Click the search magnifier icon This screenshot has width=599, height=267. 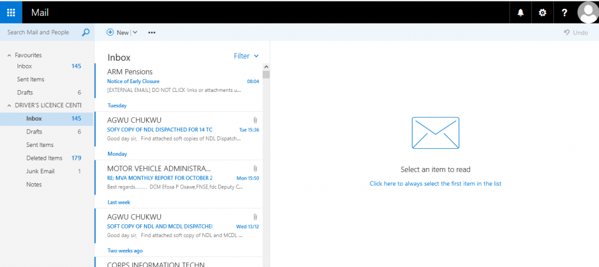[x=85, y=33]
